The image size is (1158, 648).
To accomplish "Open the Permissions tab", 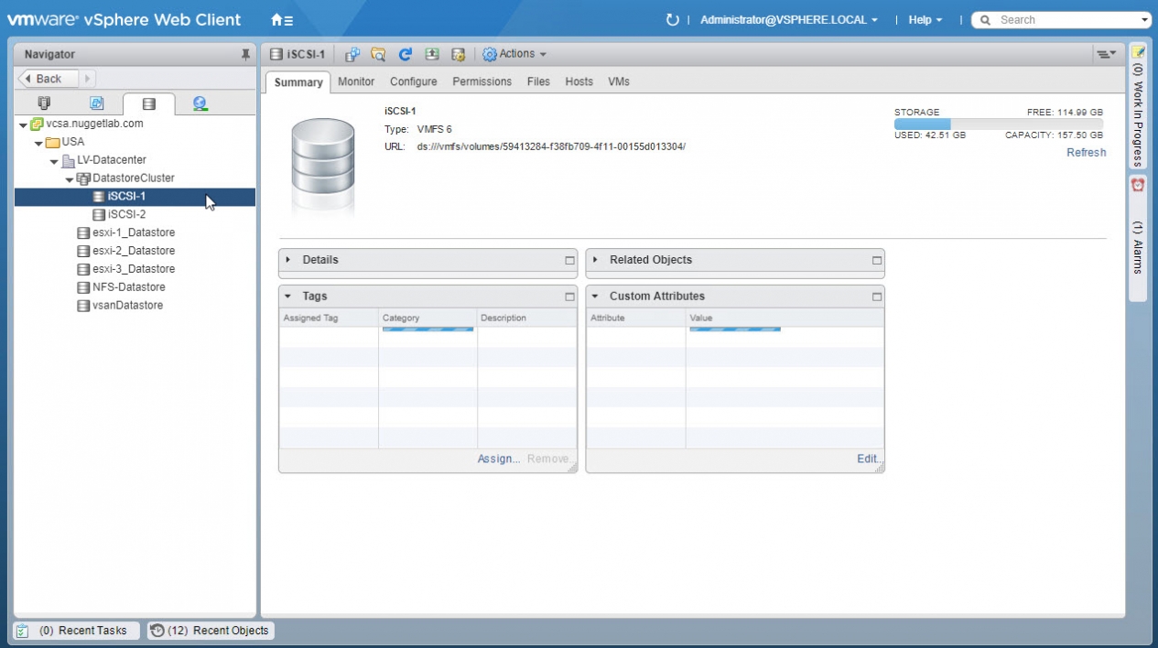I will click(x=482, y=81).
